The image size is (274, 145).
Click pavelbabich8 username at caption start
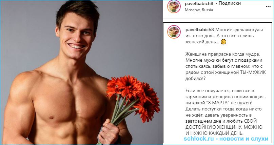pyautogui.click(x=199, y=30)
